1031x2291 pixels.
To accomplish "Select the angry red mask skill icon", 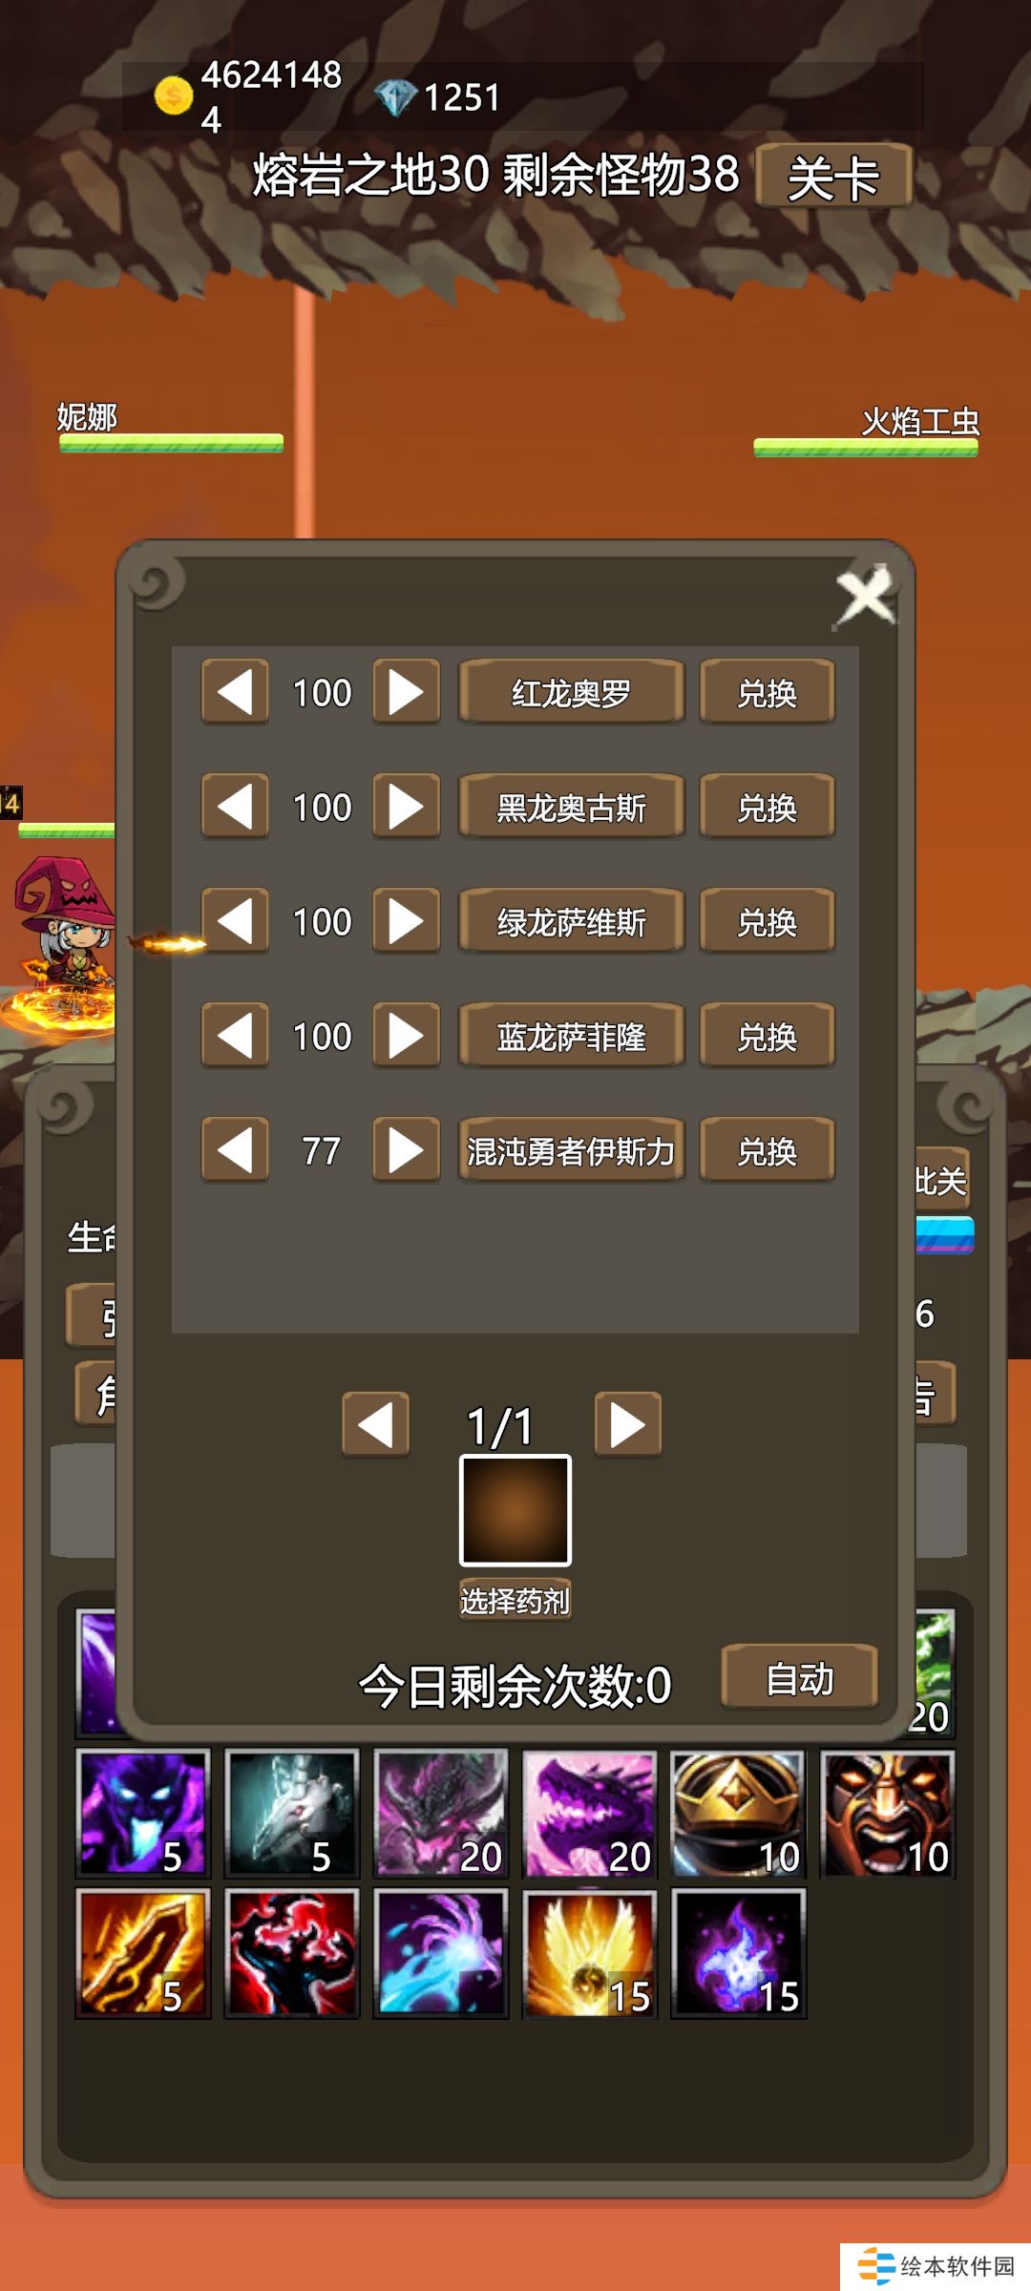I will coord(888,1814).
